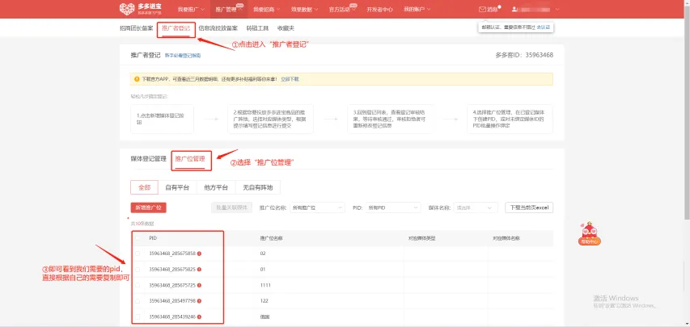Click the 立即下载 link in notice
Screen dimensions: 690x327
(x=290, y=80)
